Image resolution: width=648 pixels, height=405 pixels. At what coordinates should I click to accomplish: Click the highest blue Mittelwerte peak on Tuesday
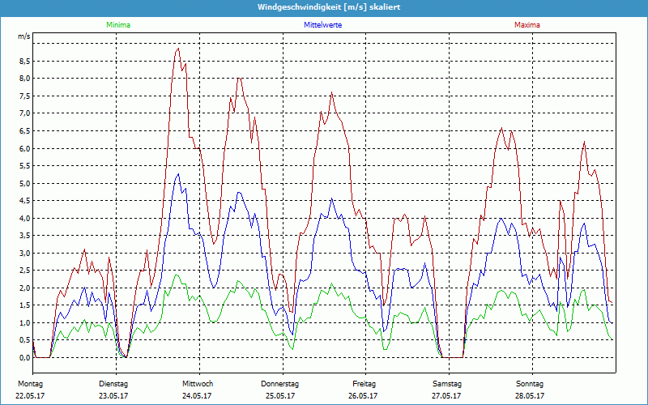click(x=178, y=174)
